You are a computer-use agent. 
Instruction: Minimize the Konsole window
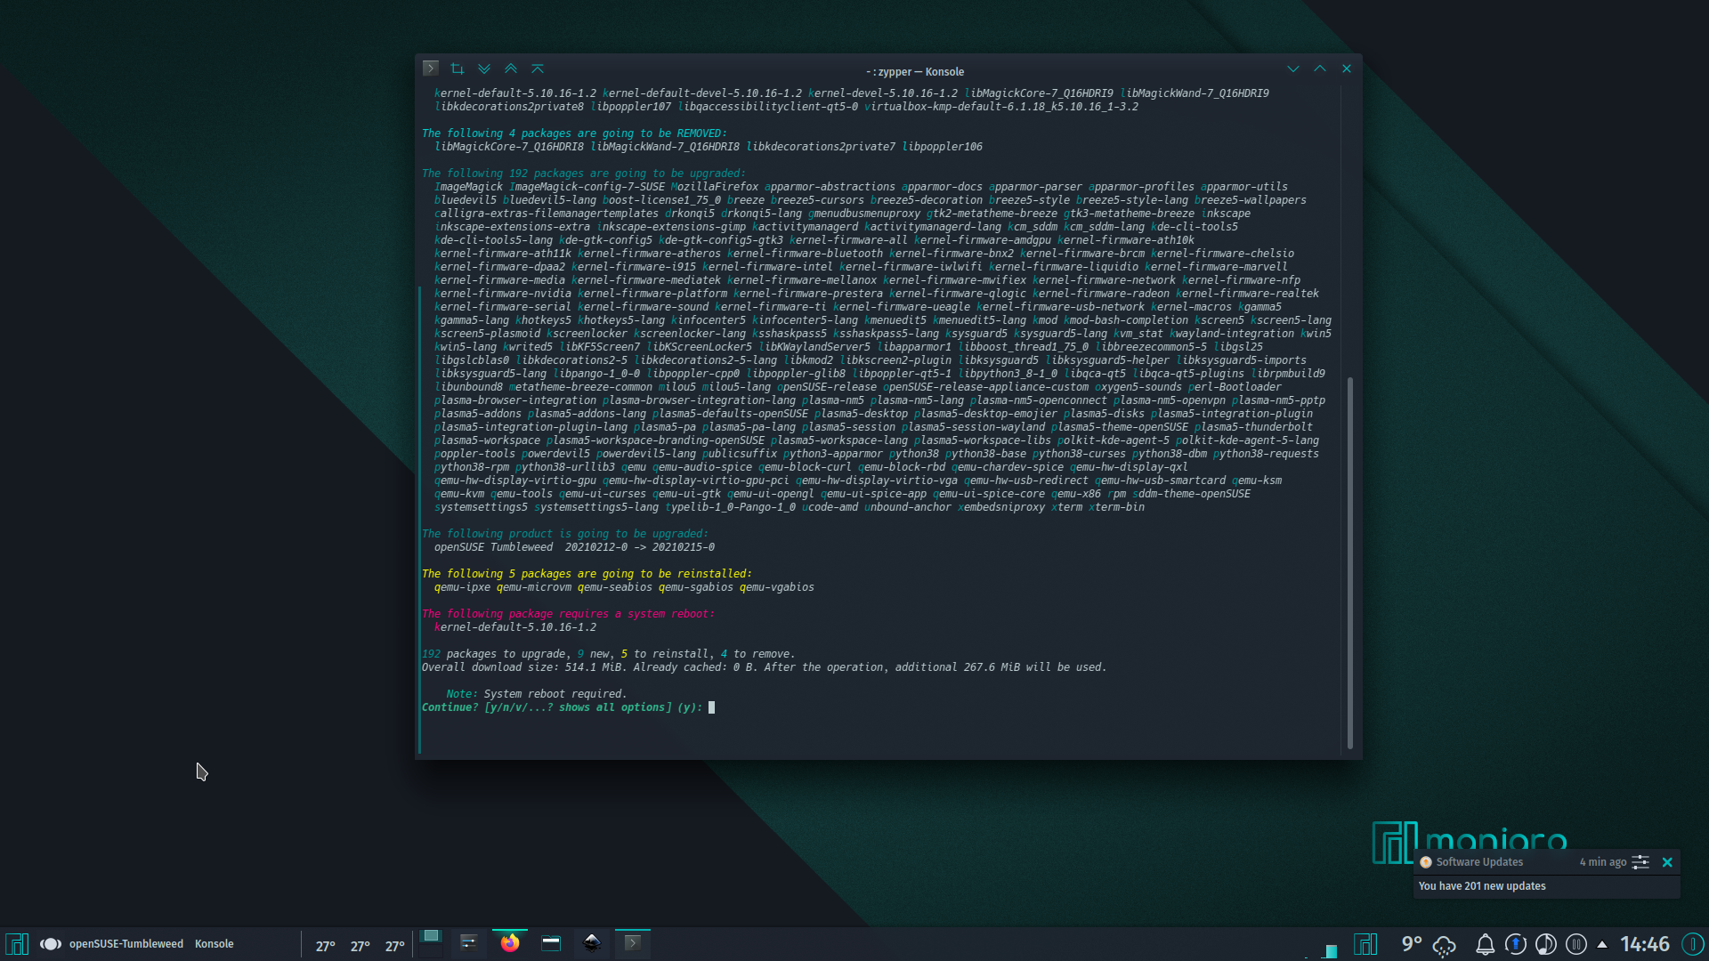(x=1293, y=69)
